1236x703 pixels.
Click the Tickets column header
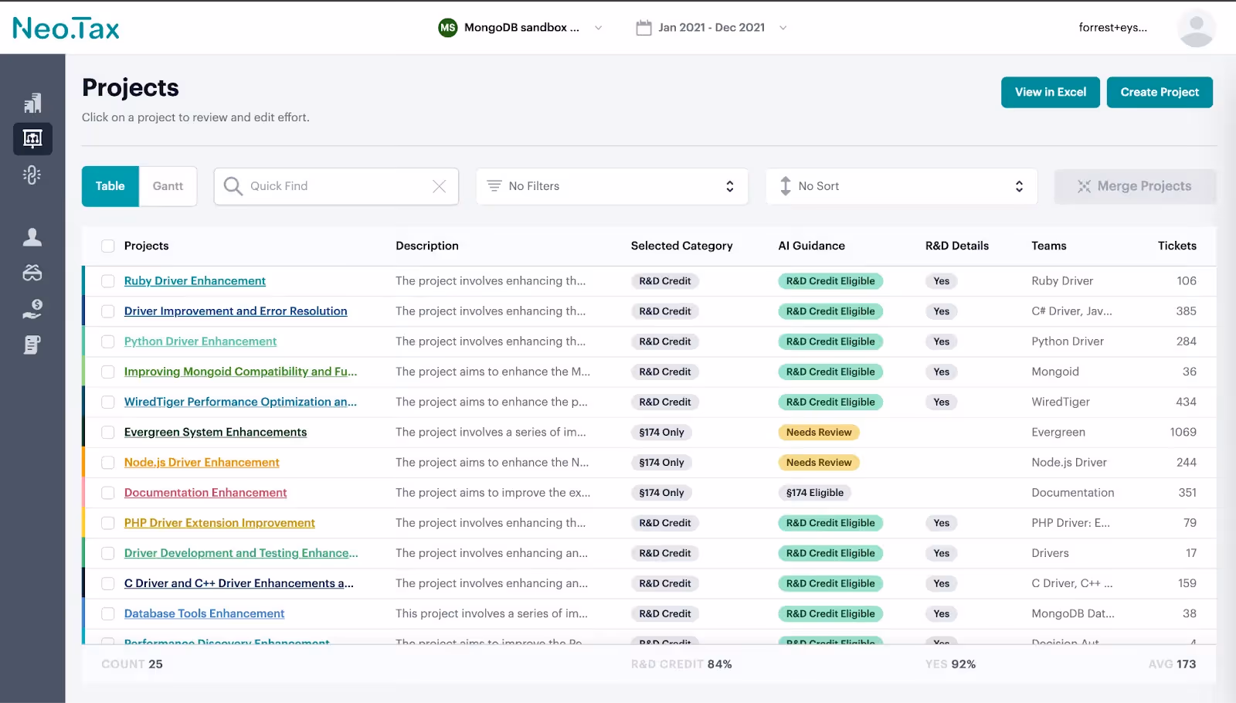click(1177, 246)
